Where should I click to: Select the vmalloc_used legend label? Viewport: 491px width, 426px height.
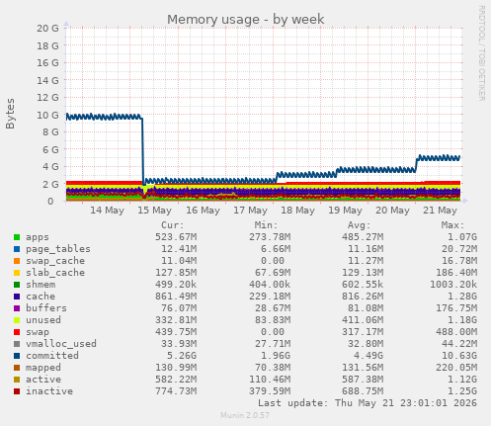click(61, 344)
